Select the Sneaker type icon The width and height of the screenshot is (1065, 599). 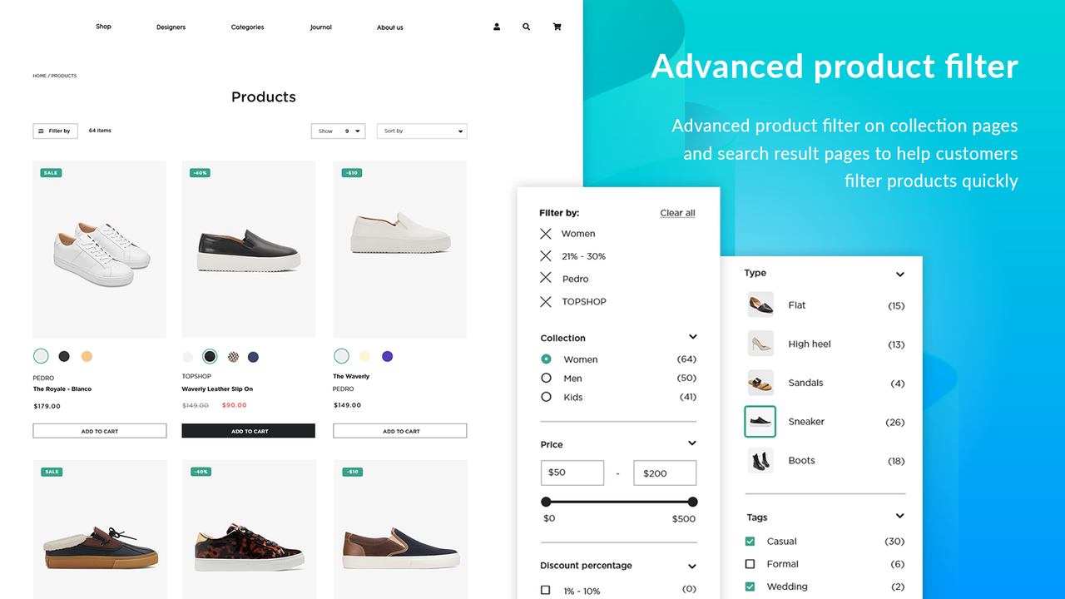pos(760,422)
